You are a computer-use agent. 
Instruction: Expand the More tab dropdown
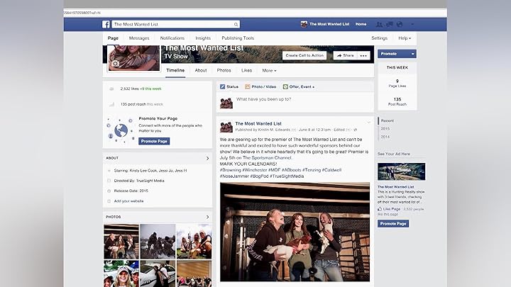[x=269, y=71]
